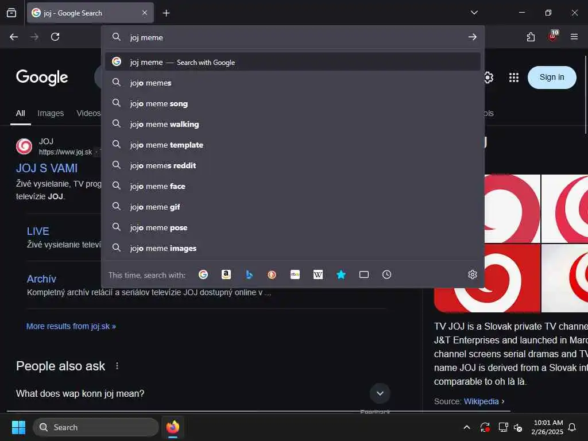Open a new tab with plus button

166,13
